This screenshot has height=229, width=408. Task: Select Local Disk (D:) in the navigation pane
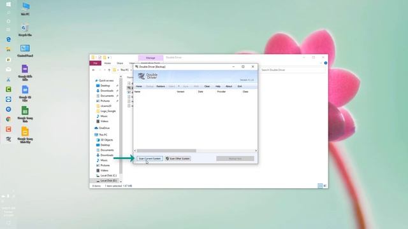tap(106, 181)
